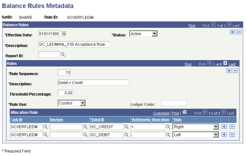Click Find link in Balance Rules header
The image size is (246, 156).
pyautogui.click(x=192, y=26)
